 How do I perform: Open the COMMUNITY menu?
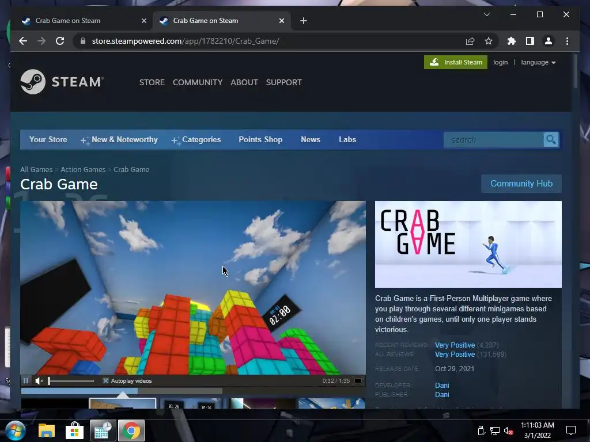click(198, 82)
